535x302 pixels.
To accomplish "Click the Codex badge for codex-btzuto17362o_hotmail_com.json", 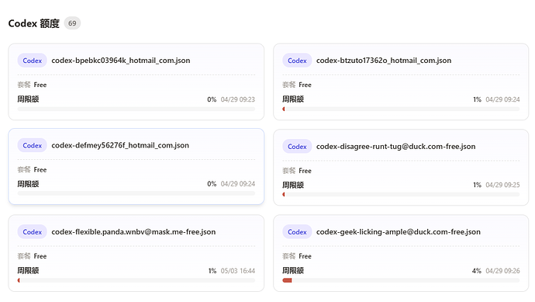I will click(x=297, y=61).
